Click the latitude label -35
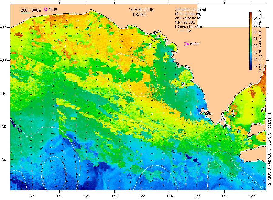Image resolution: width=273 pixels, height=200 pixels. point(3,127)
